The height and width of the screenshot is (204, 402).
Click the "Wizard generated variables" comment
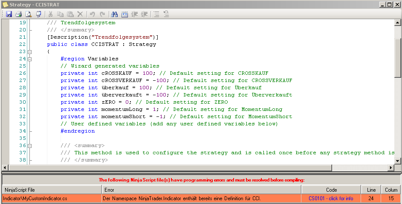point(110,66)
